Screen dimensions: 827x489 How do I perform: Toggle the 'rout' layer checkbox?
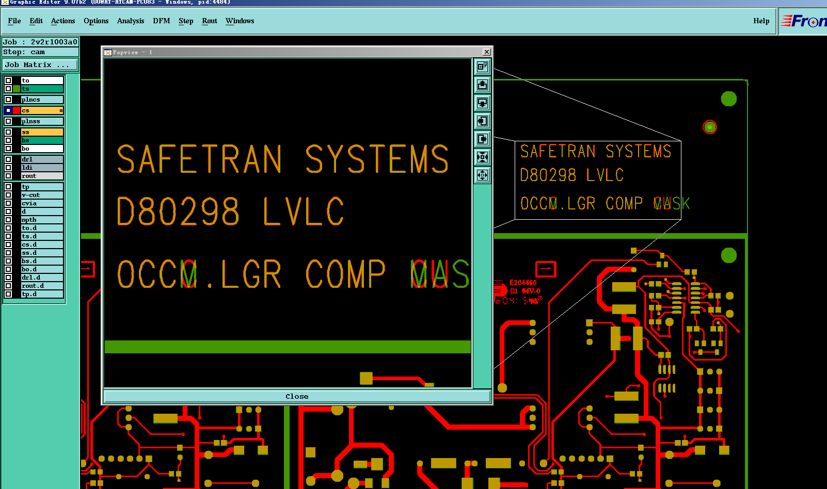pos(8,176)
